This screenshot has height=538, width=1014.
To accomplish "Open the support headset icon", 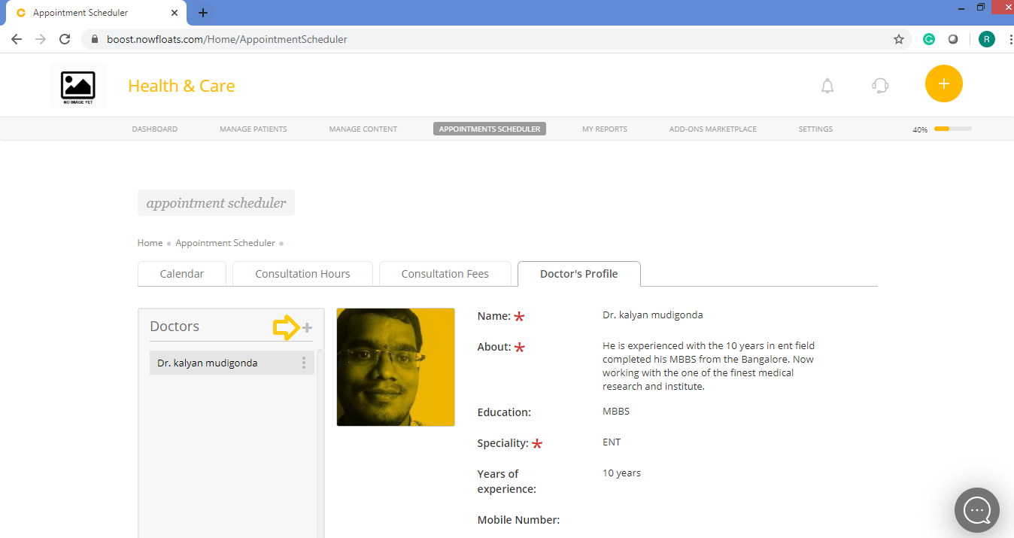I will point(880,86).
